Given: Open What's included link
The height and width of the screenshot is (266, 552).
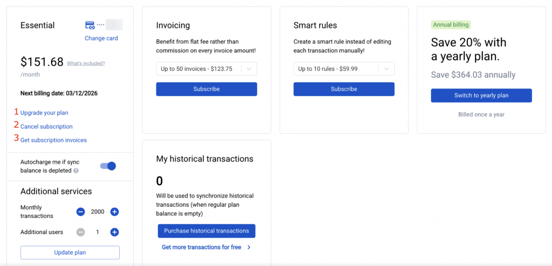Looking at the screenshot, I should point(86,63).
